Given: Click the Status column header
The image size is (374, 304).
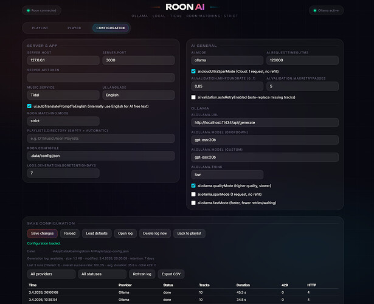Looking at the screenshot, I should tap(168, 285).
